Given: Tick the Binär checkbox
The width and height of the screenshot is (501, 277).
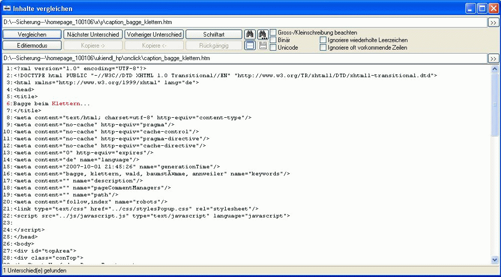Looking at the screenshot, I should pyautogui.click(x=273, y=40).
